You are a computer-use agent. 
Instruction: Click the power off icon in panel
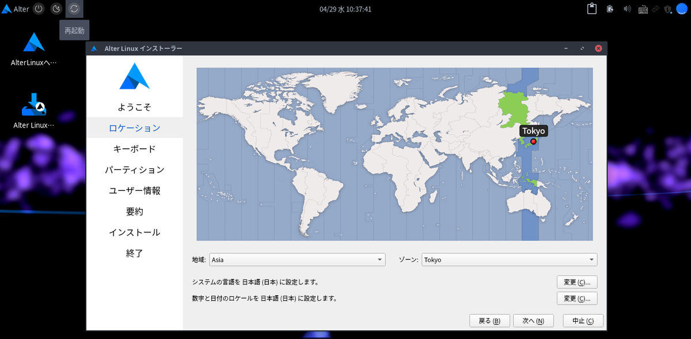click(x=39, y=9)
